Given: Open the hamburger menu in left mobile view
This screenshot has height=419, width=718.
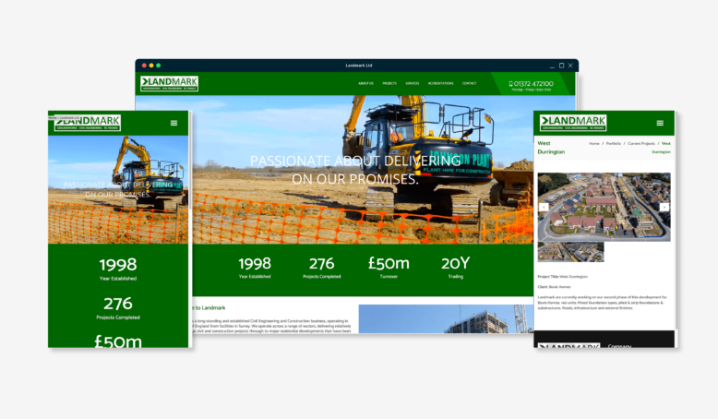Looking at the screenshot, I should click(174, 123).
